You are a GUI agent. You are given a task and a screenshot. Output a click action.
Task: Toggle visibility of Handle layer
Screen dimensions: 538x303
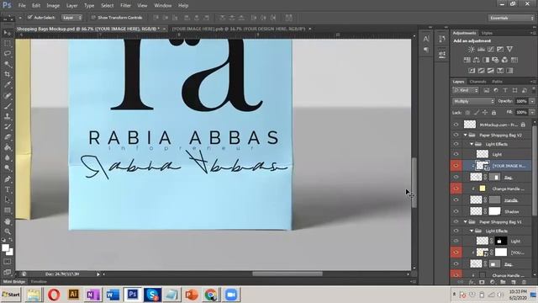coord(456,199)
